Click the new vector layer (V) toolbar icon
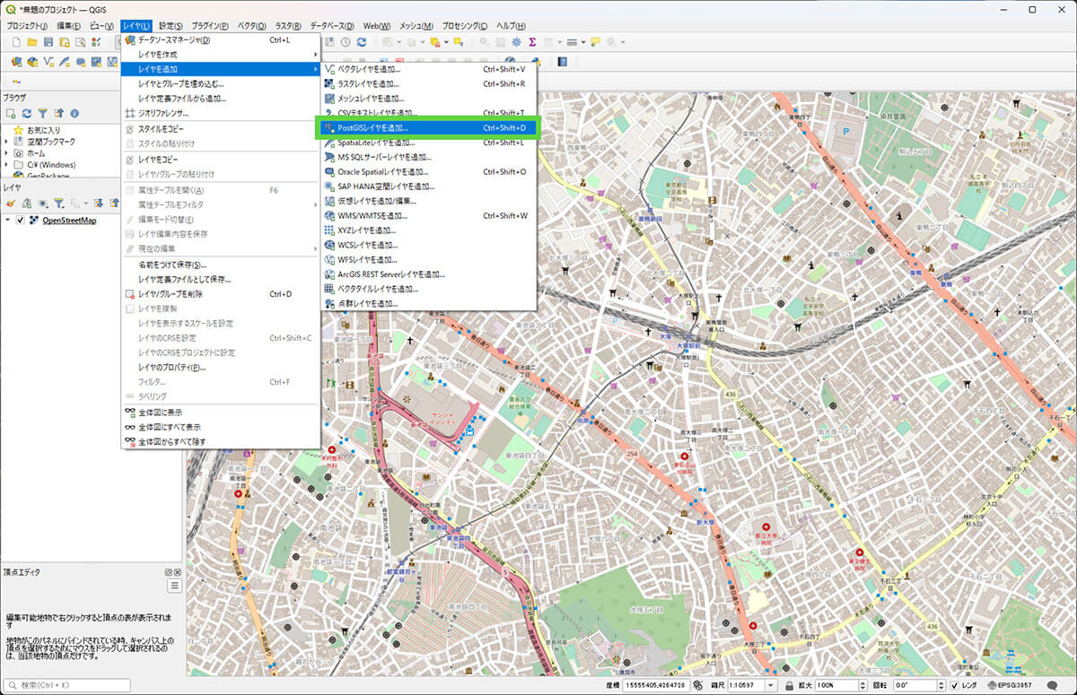Screen dimensions: 1077x695 point(48,62)
